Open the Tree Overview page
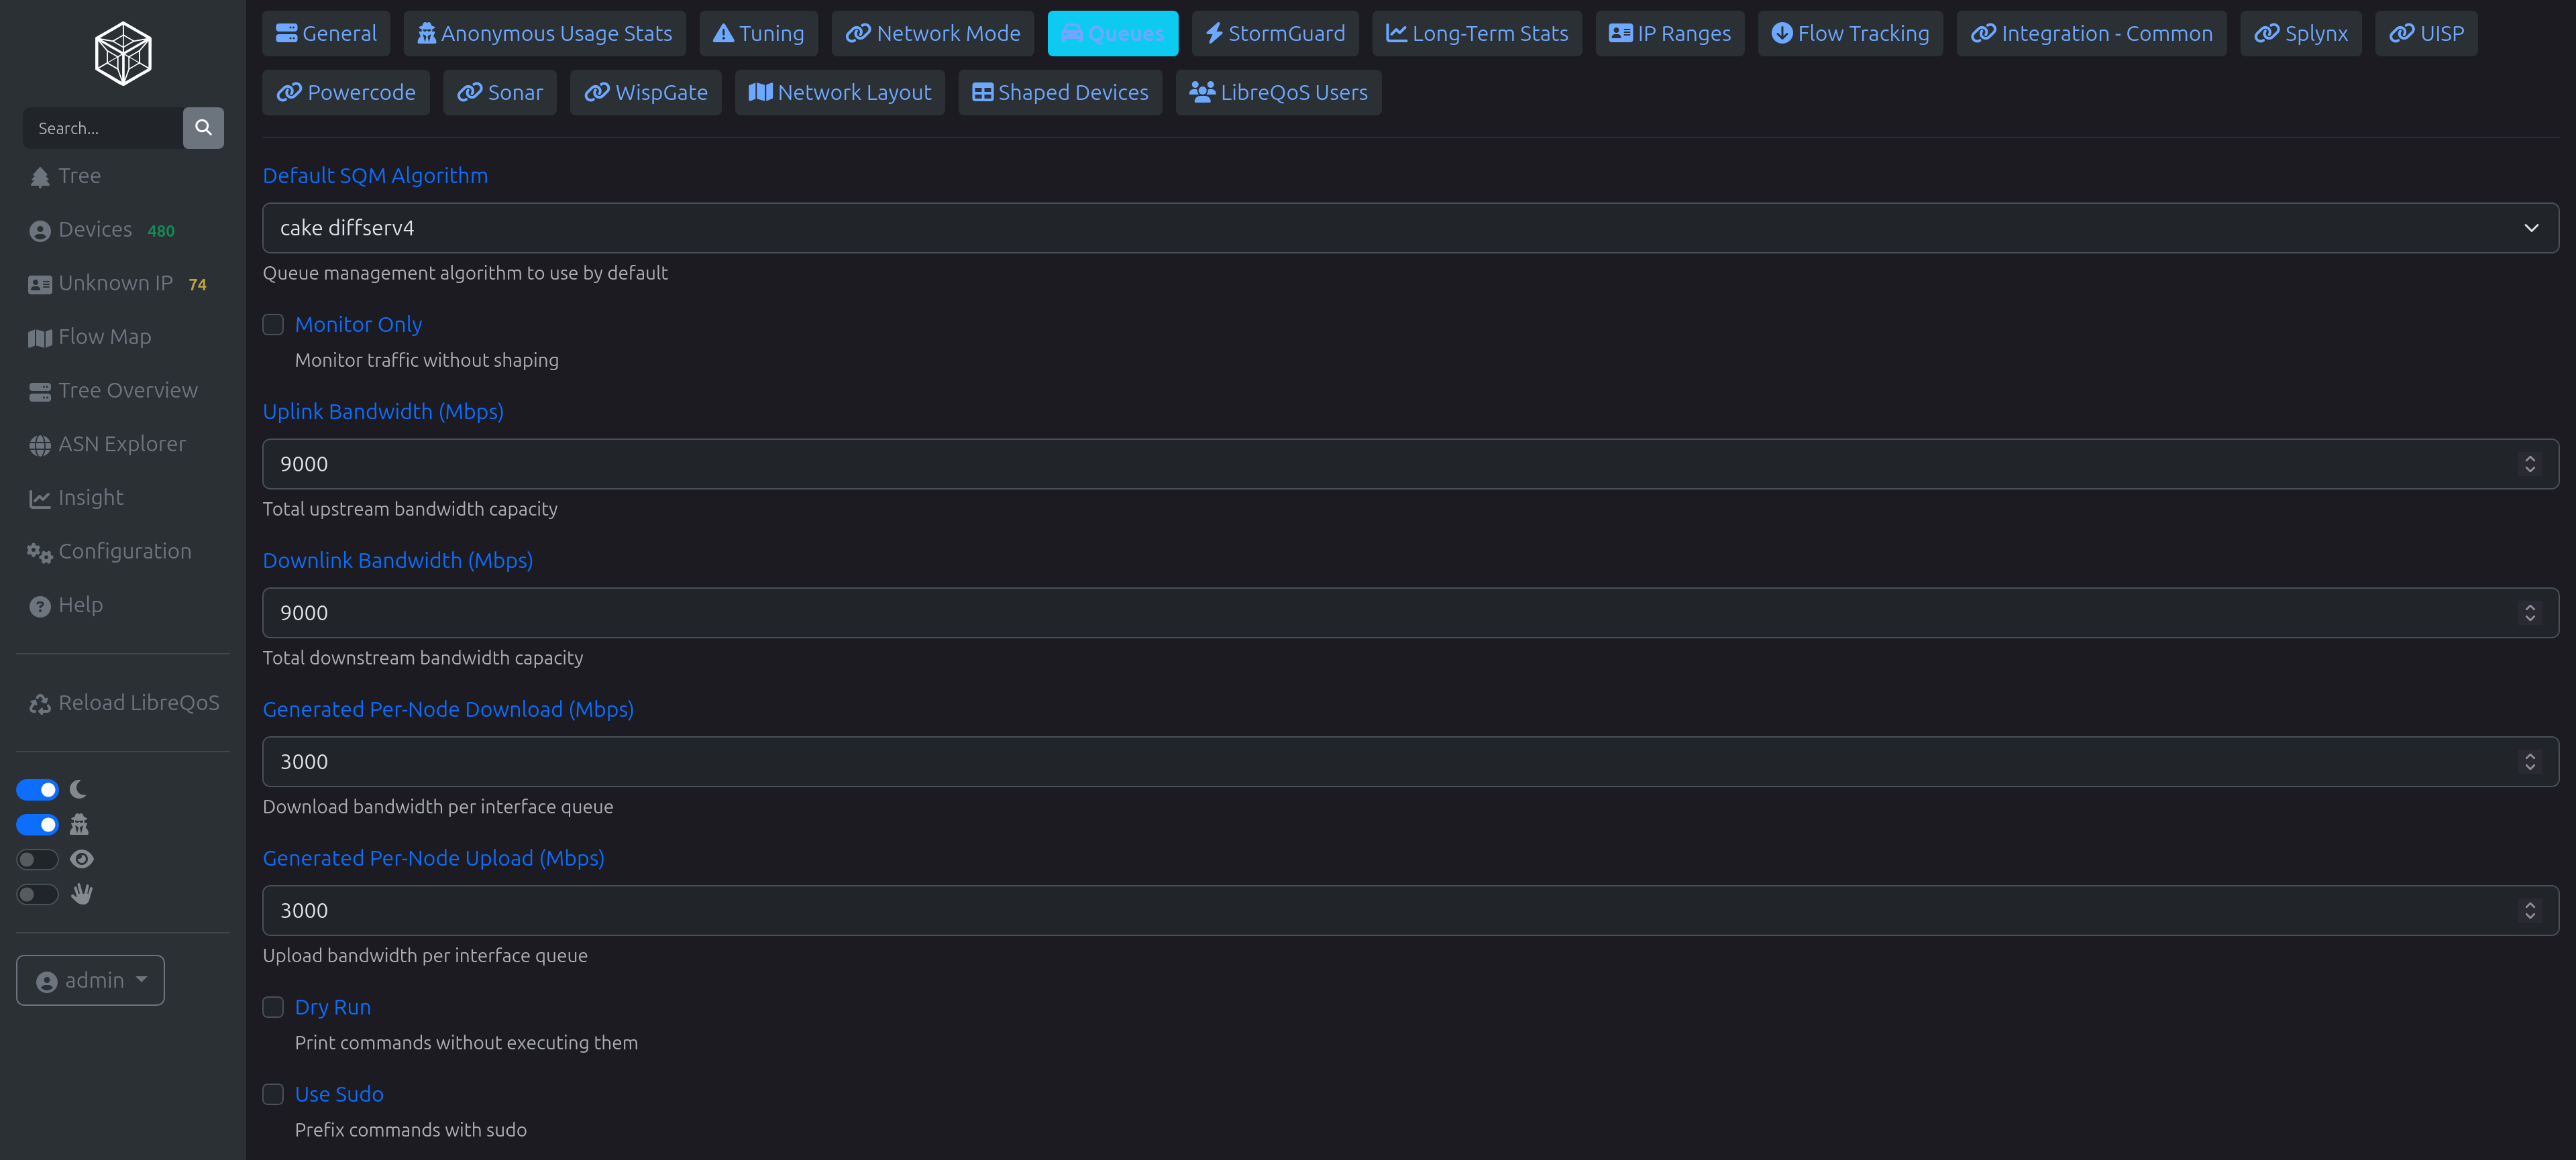Viewport: 2576px width, 1160px height. coord(127,390)
